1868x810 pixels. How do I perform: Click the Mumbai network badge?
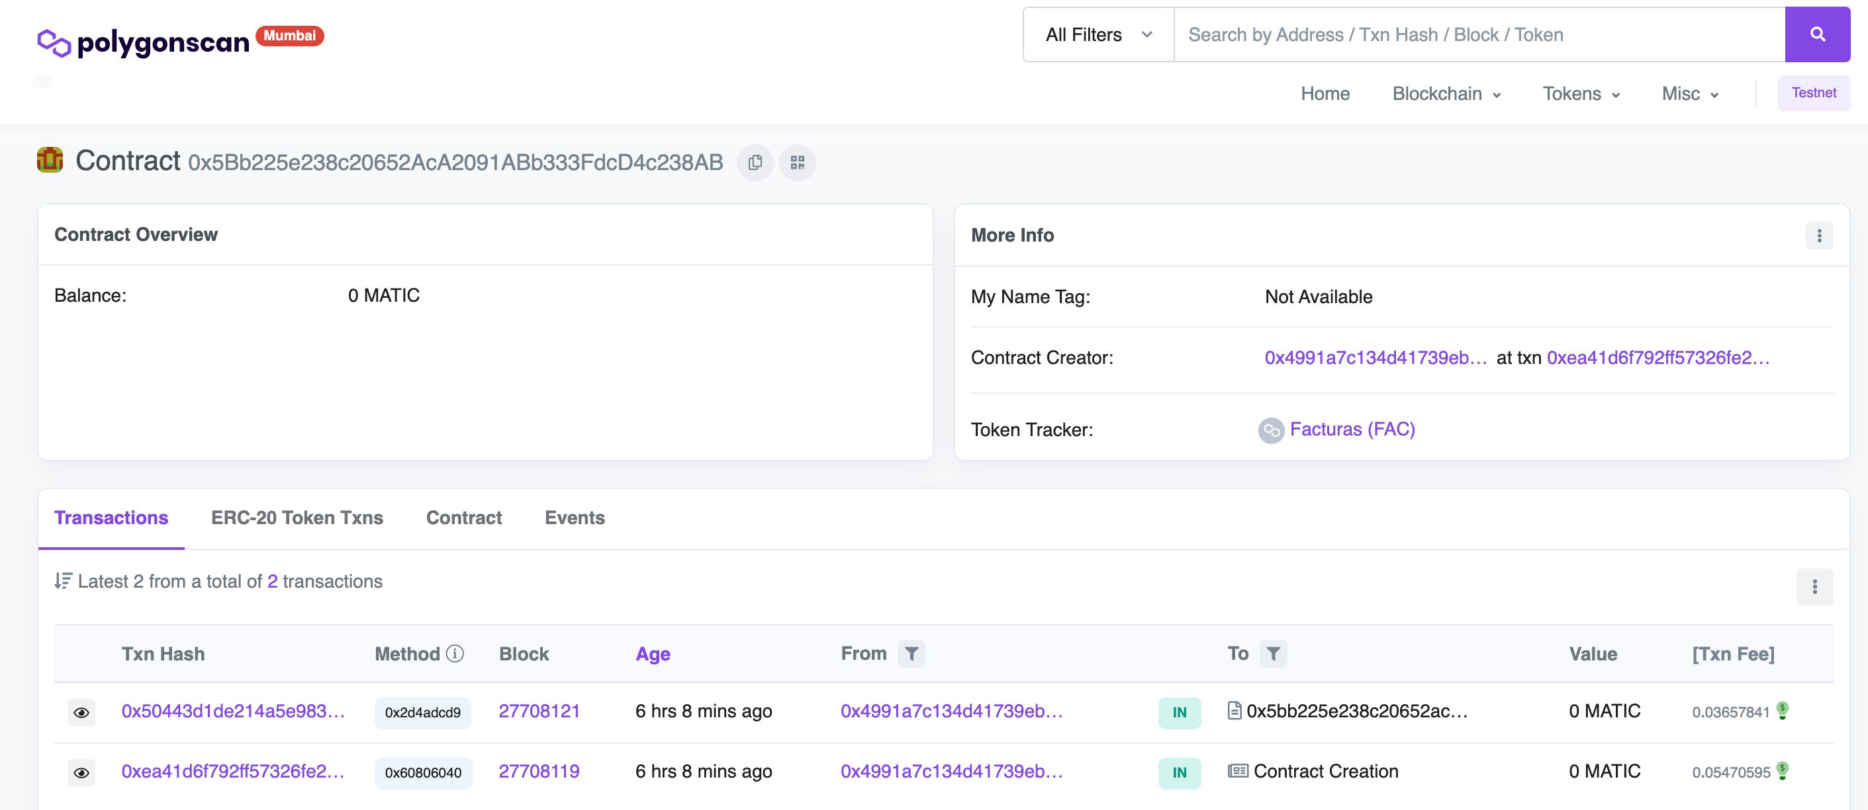point(289,36)
